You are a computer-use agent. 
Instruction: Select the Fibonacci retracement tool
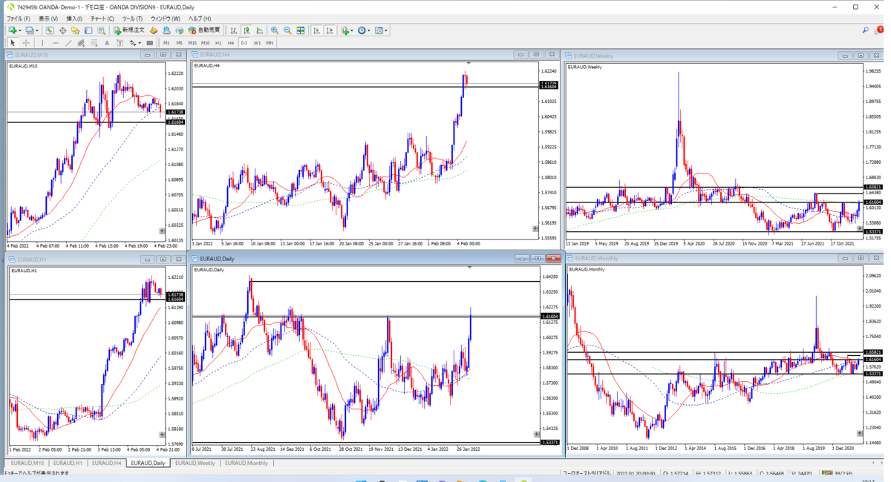coord(94,43)
